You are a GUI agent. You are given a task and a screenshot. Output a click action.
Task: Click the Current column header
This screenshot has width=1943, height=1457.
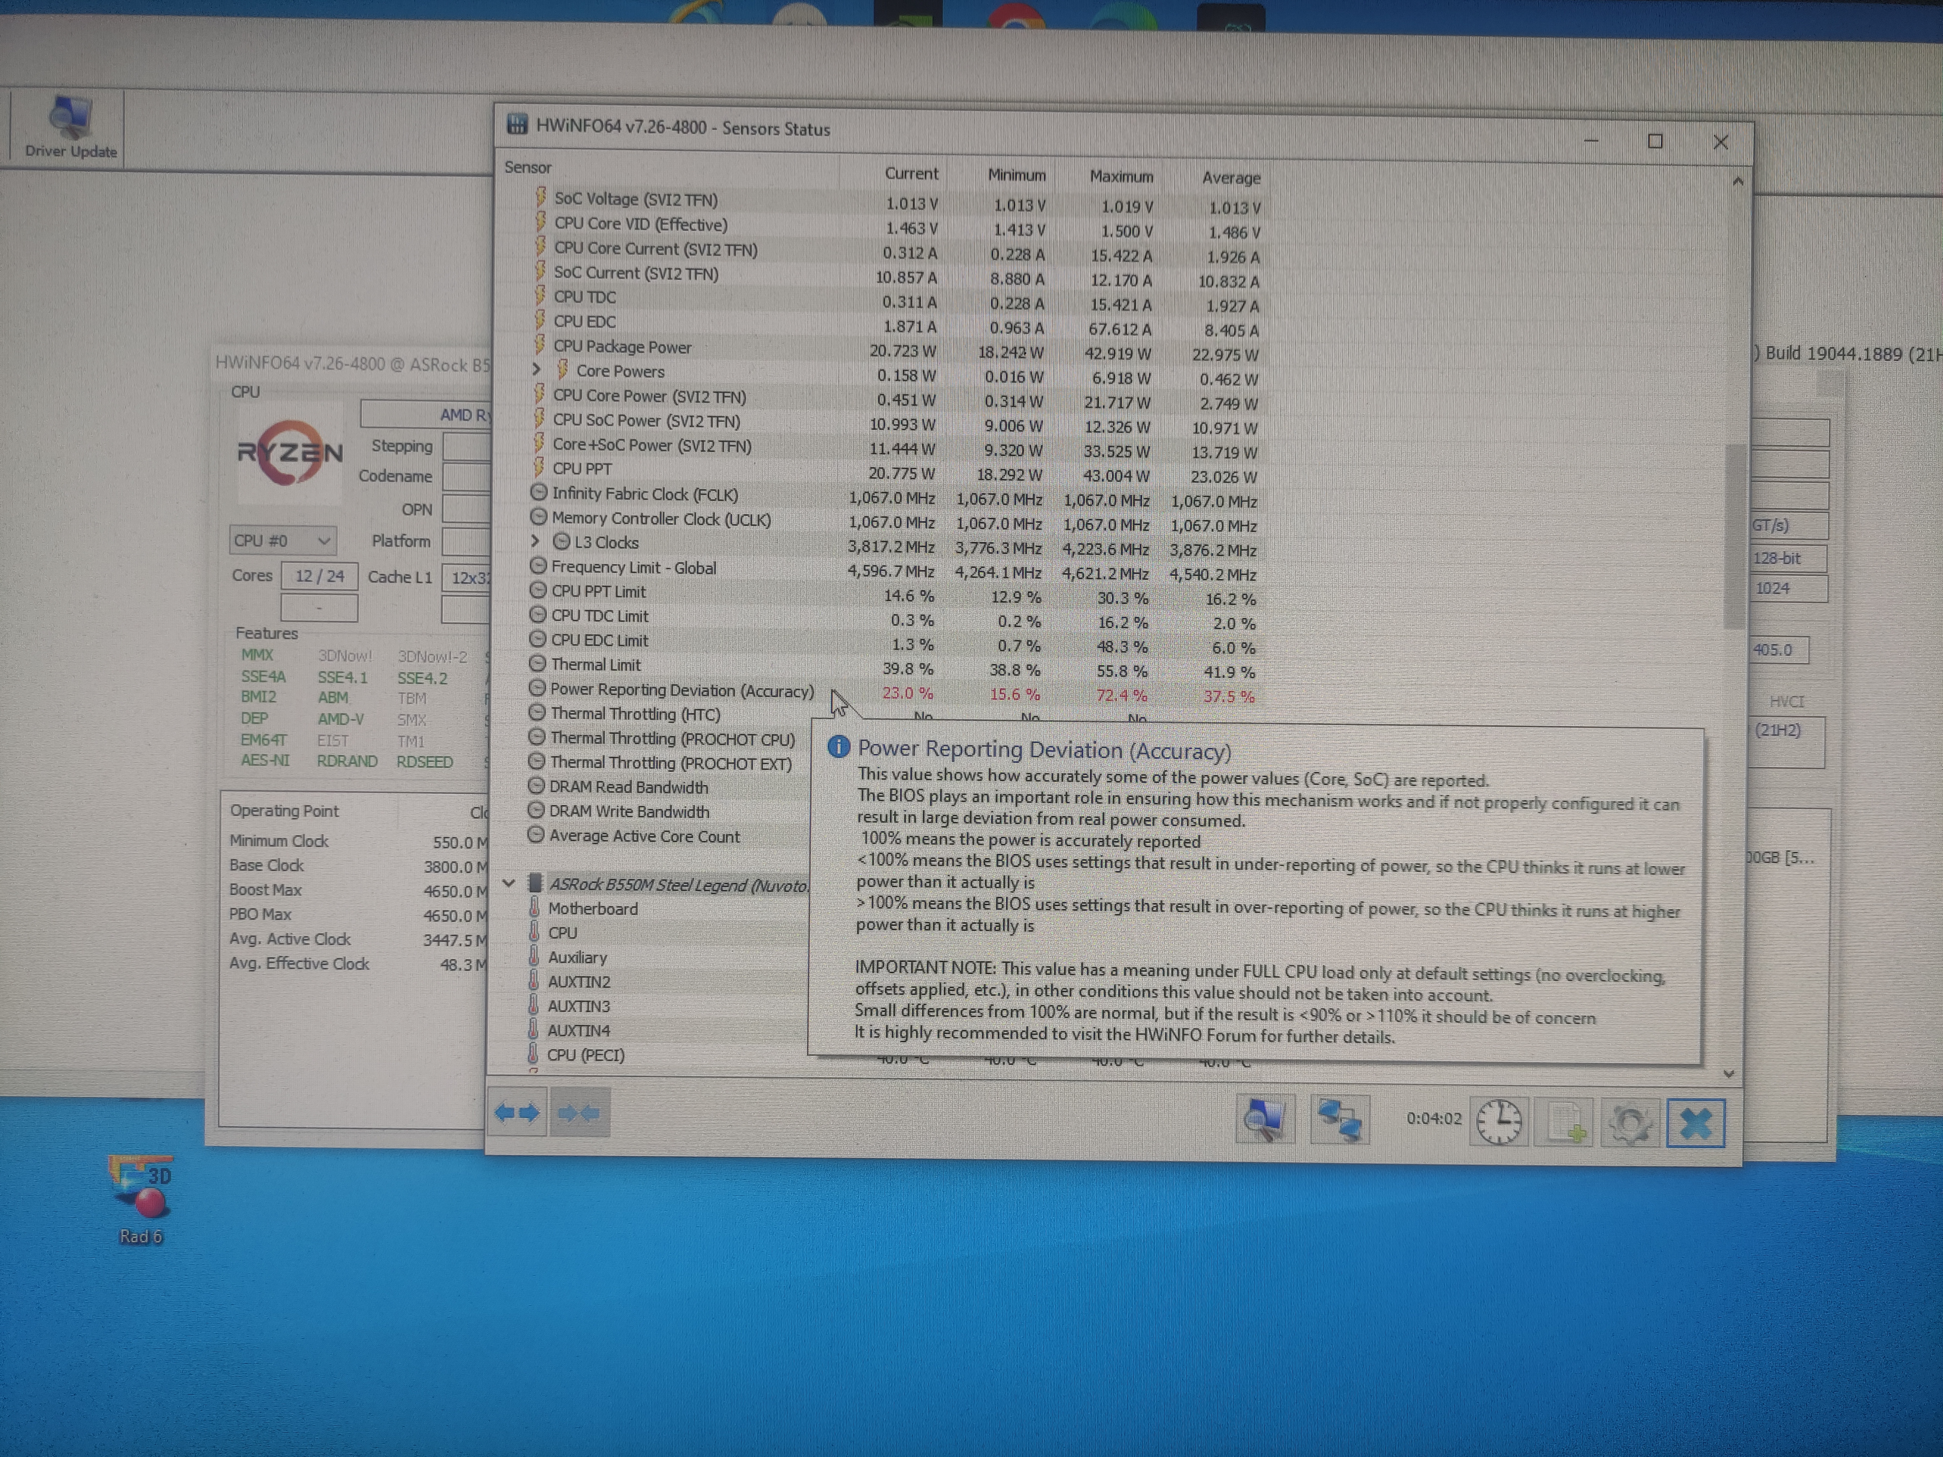(911, 173)
